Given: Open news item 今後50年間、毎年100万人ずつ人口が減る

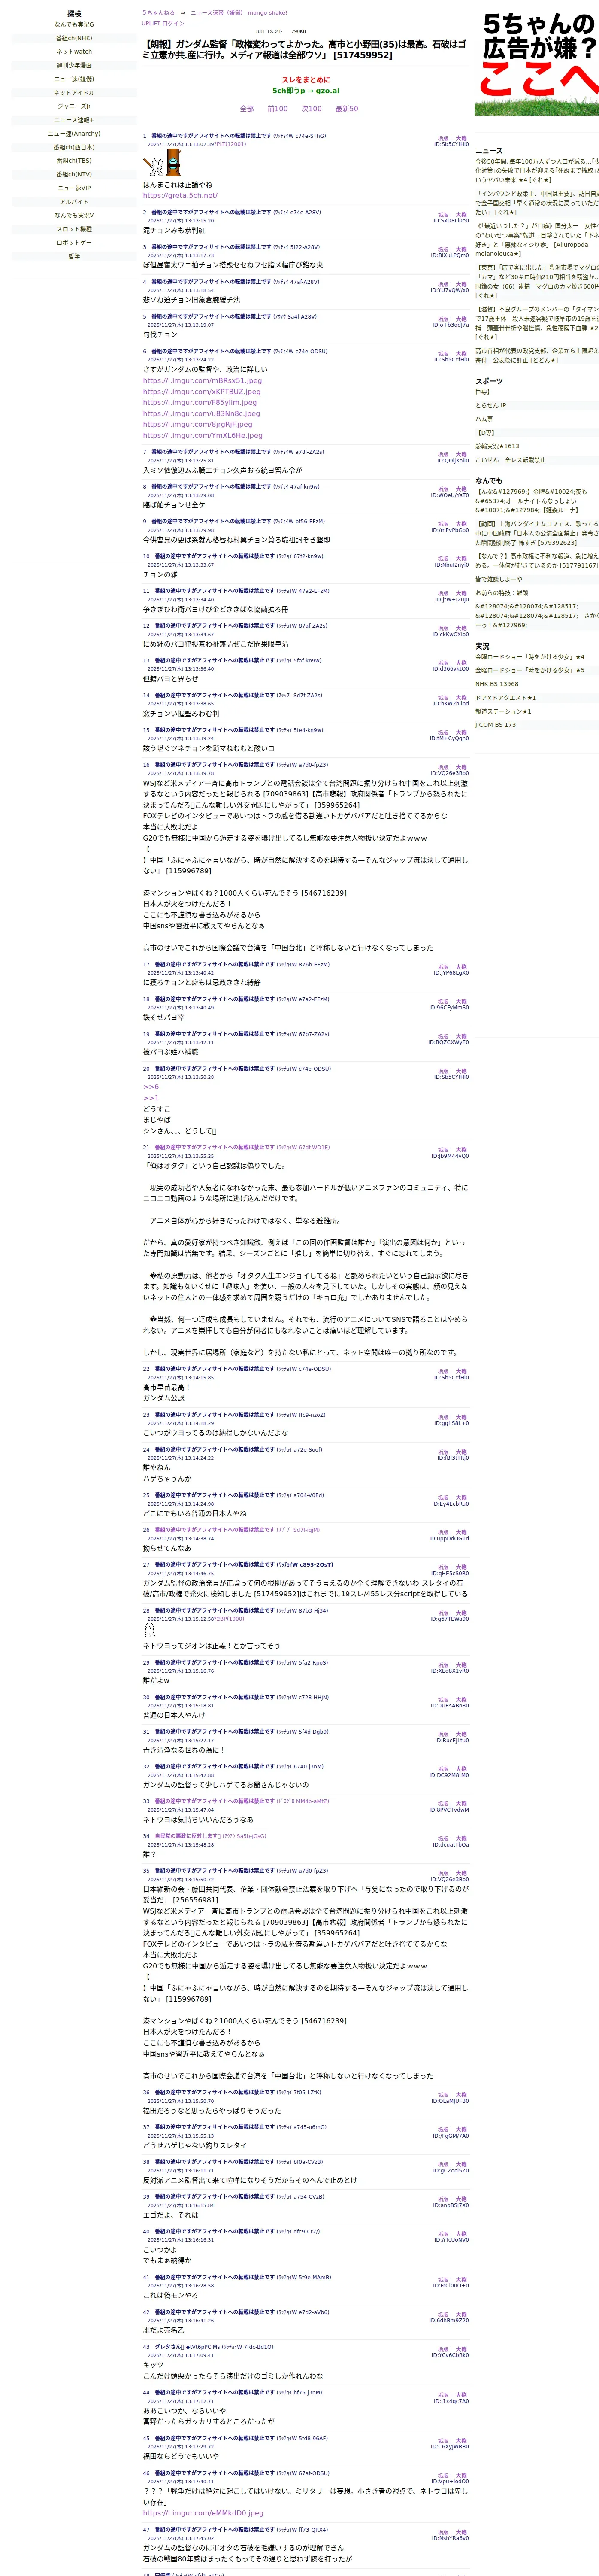Looking at the screenshot, I should tap(537, 171).
